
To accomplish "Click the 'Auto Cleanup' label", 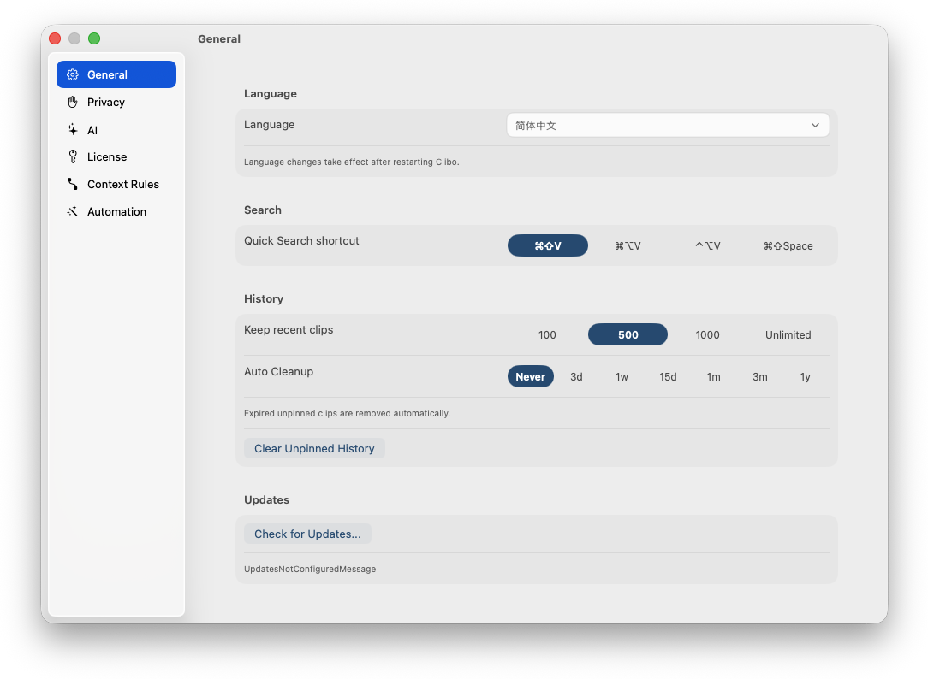I will [x=279, y=372].
